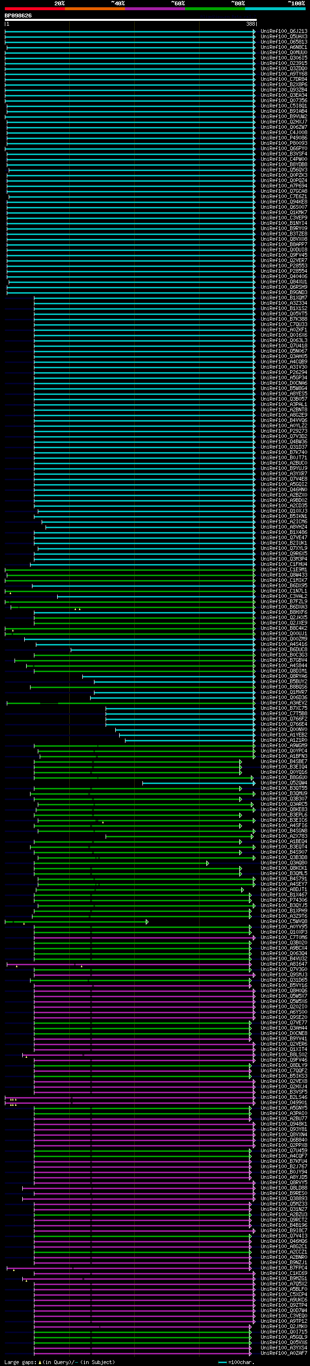This screenshot has width=310, height=1366.
Task: Select hit label UniRef100_C1FHU4
Action: 284,564
